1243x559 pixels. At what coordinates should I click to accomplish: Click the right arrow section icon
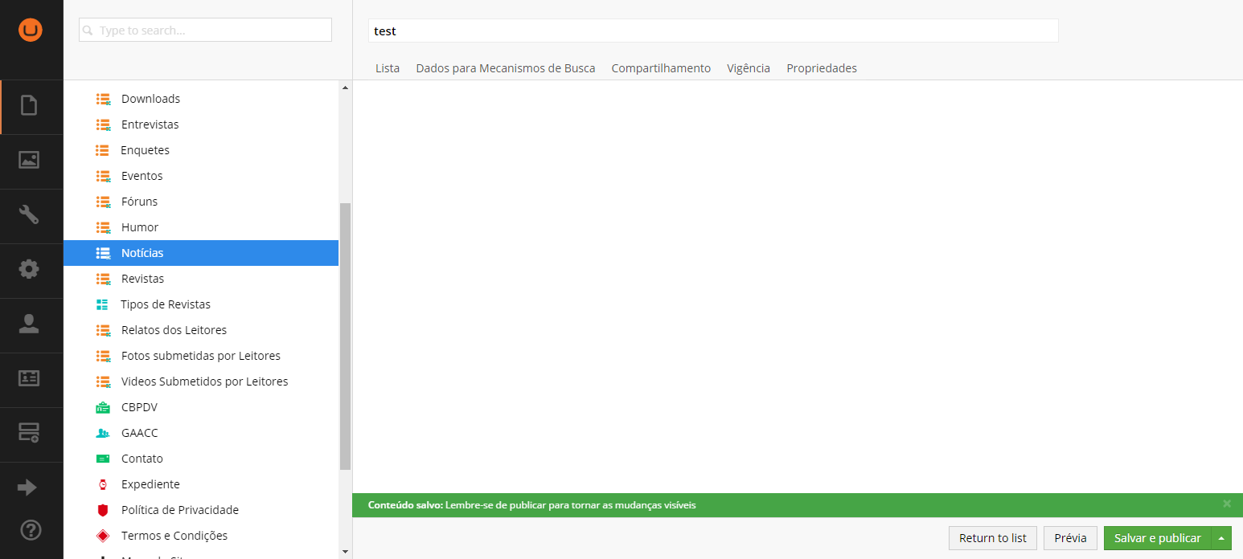(x=27, y=488)
